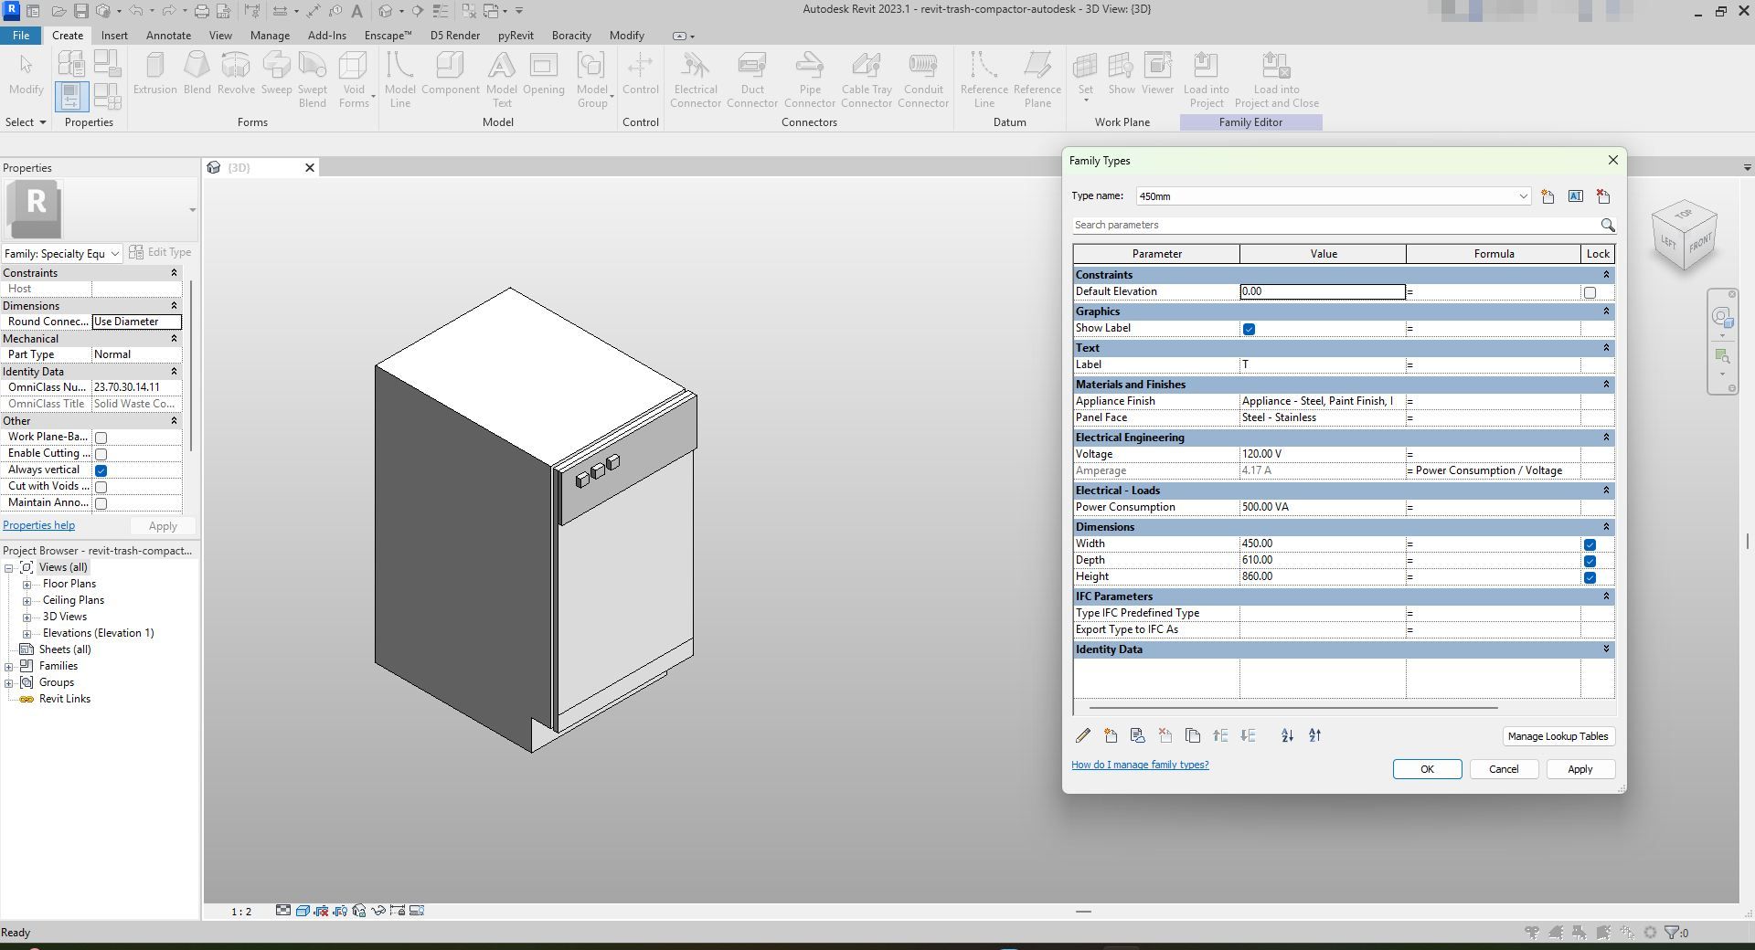Expand the Identity Data group in Family Types
The height and width of the screenshot is (950, 1755).
(x=1606, y=649)
